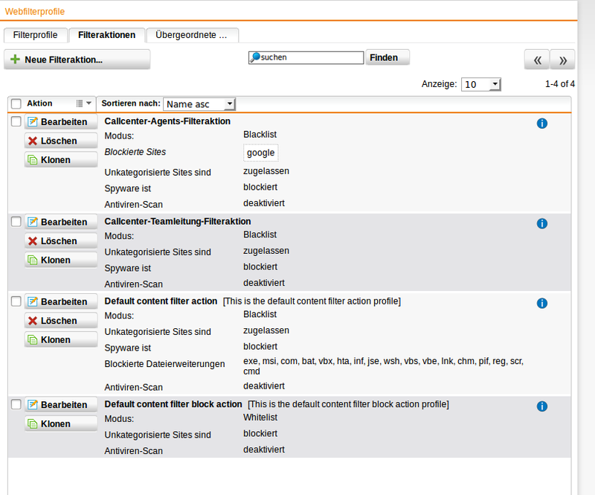Select the edit pencil icon for Callcenter-Agents-Filteraktion
The height and width of the screenshot is (495, 595).
pos(32,121)
